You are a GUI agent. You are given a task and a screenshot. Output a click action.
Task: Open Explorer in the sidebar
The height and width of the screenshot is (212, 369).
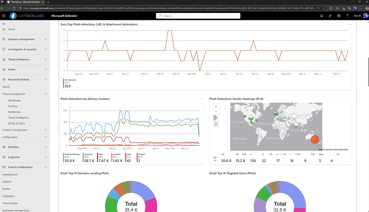[7, 182]
